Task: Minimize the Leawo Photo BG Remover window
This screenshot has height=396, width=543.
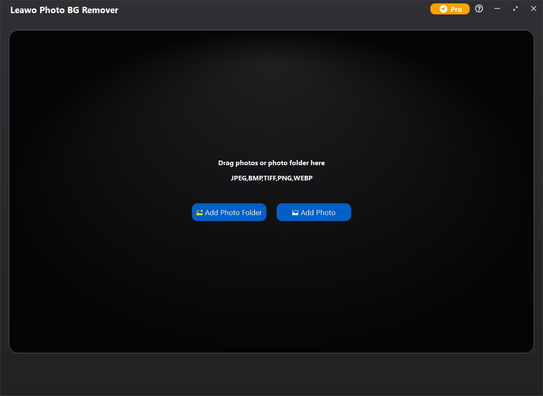Action: point(497,9)
